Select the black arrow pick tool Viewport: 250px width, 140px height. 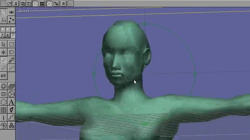(x=4, y=44)
